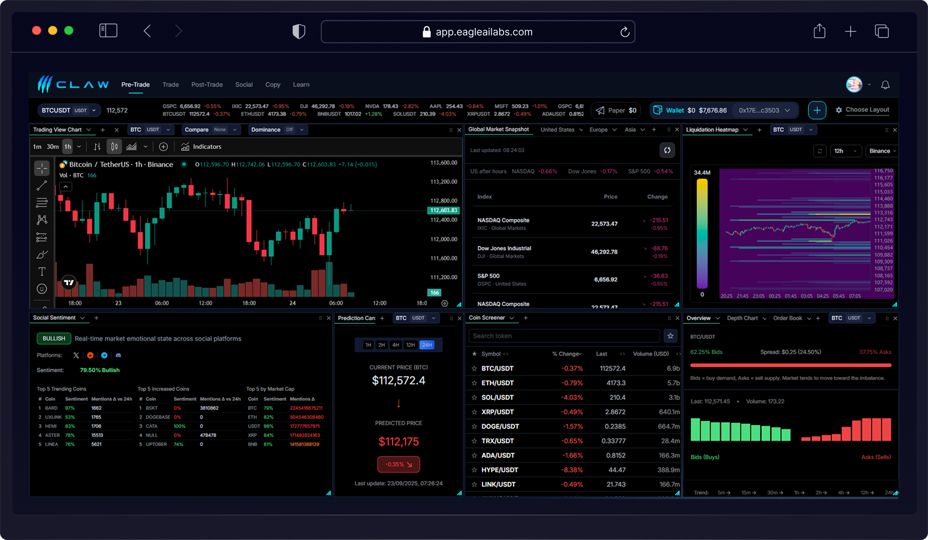Click the Search token input field

564,336
